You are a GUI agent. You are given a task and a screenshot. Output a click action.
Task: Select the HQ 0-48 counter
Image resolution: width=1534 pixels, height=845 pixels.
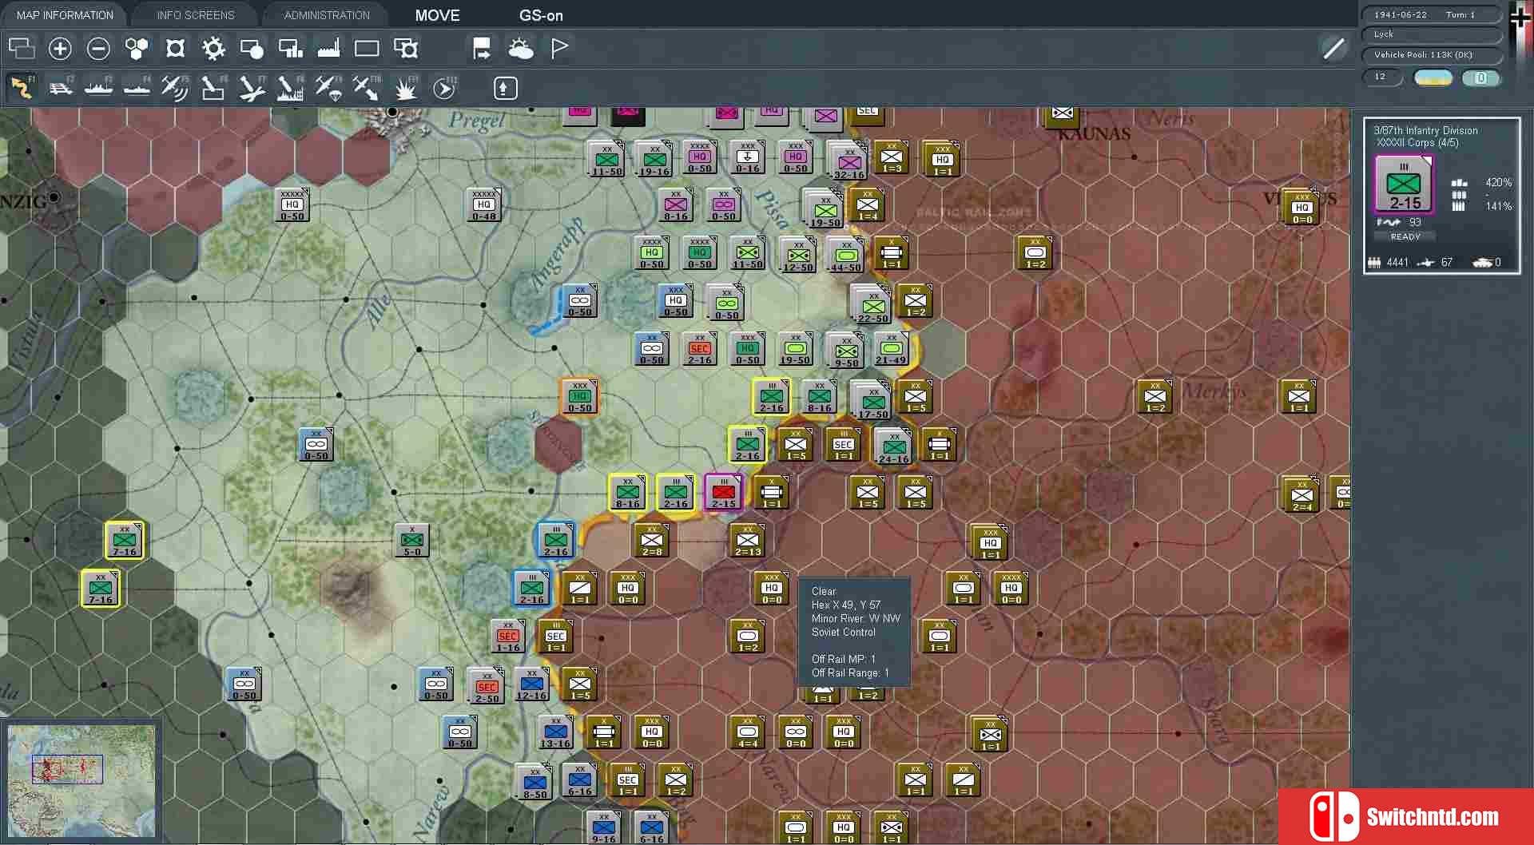point(484,204)
